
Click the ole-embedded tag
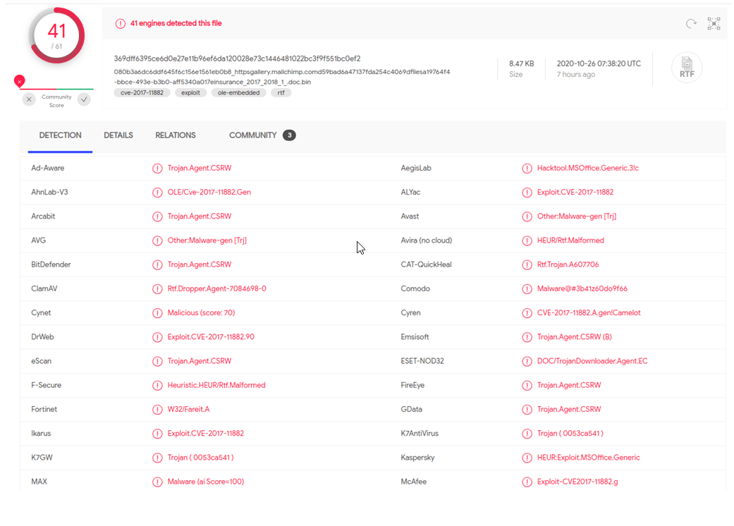pos(239,92)
